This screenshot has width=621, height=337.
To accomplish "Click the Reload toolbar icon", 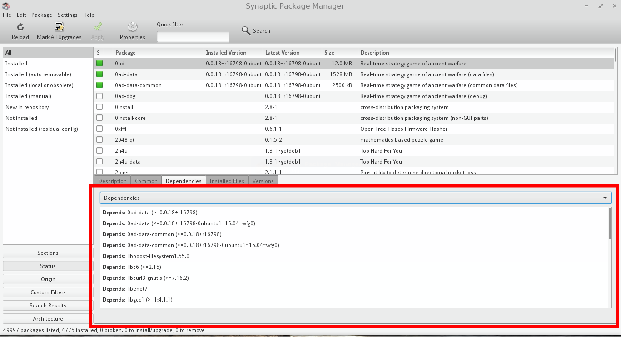I will coord(20,27).
